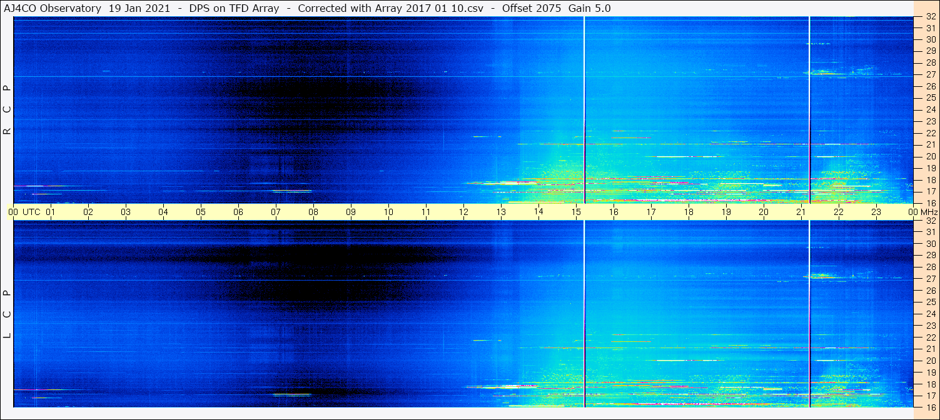Click RCP white vertical line after 21 UTC

(809, 110)
